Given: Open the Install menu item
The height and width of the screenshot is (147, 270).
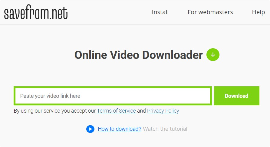Looking at the screenshot, I should coord(160,12).
